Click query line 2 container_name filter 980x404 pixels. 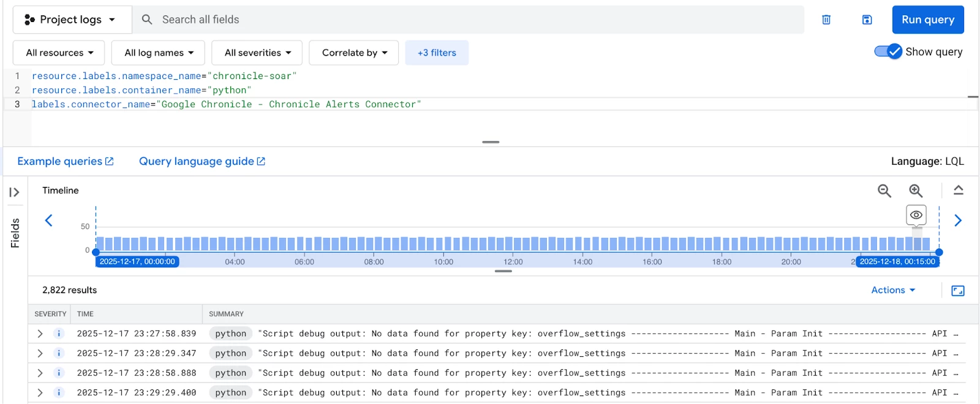(141, 90)
